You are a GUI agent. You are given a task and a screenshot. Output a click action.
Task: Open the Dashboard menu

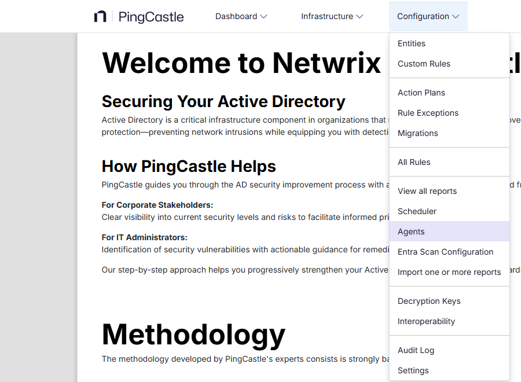241,16
